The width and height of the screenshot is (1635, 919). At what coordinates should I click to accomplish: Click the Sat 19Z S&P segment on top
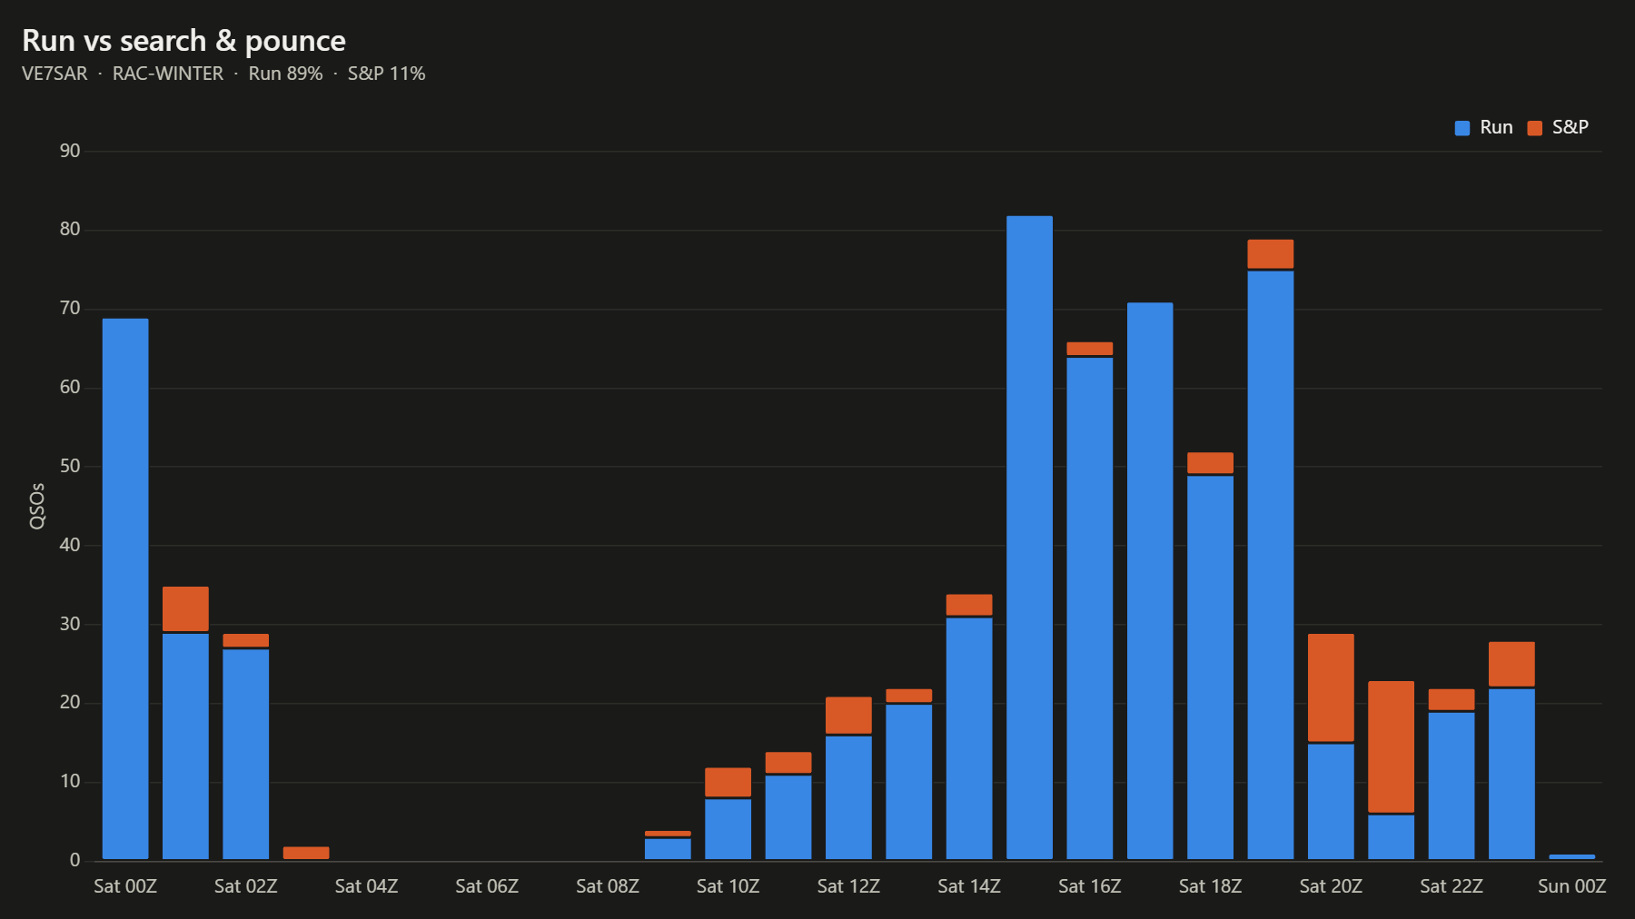click(1271, 253)
